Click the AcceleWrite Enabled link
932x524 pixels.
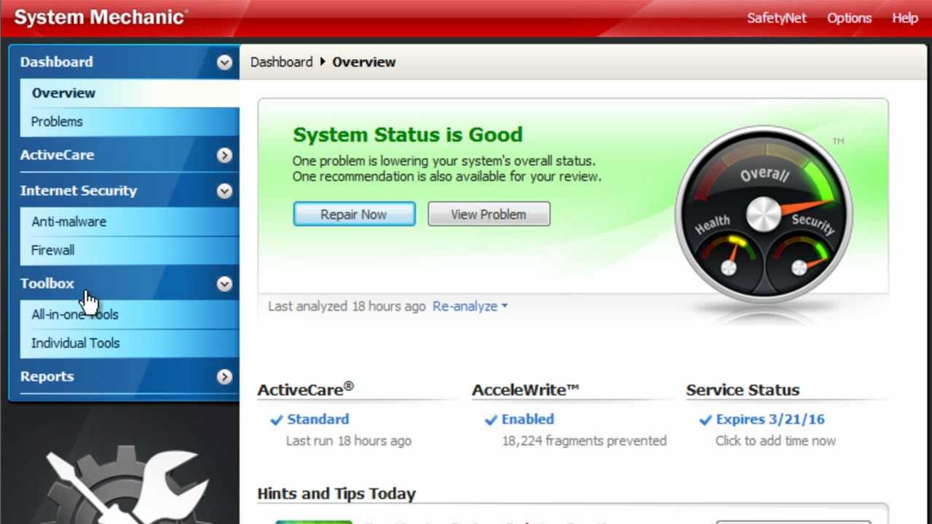point(528,419)
